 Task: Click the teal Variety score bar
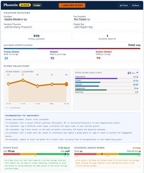[x=88, y=82]
